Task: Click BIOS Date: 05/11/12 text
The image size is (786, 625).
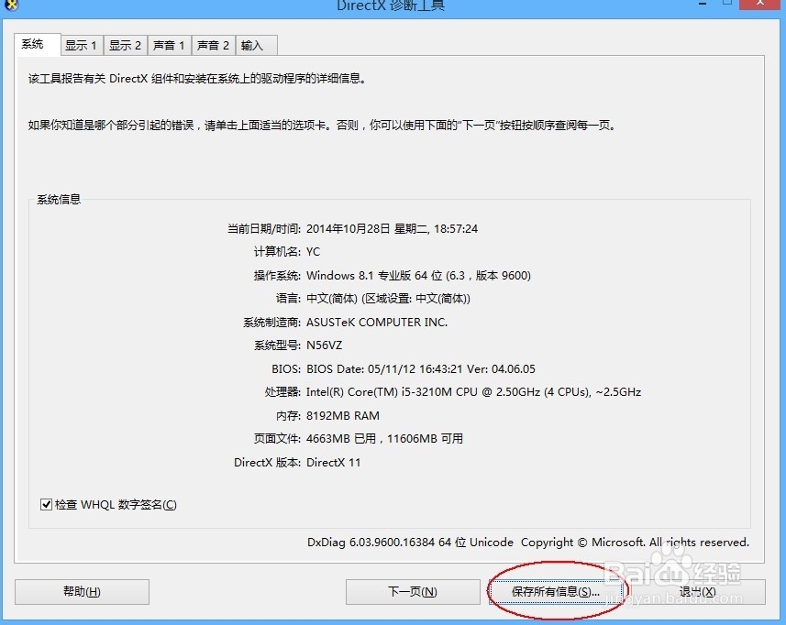Action: pyautogui.click(x=361, y=369)
